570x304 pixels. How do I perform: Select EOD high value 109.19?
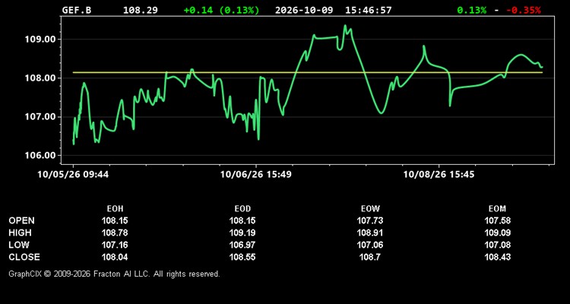point(242,233)
